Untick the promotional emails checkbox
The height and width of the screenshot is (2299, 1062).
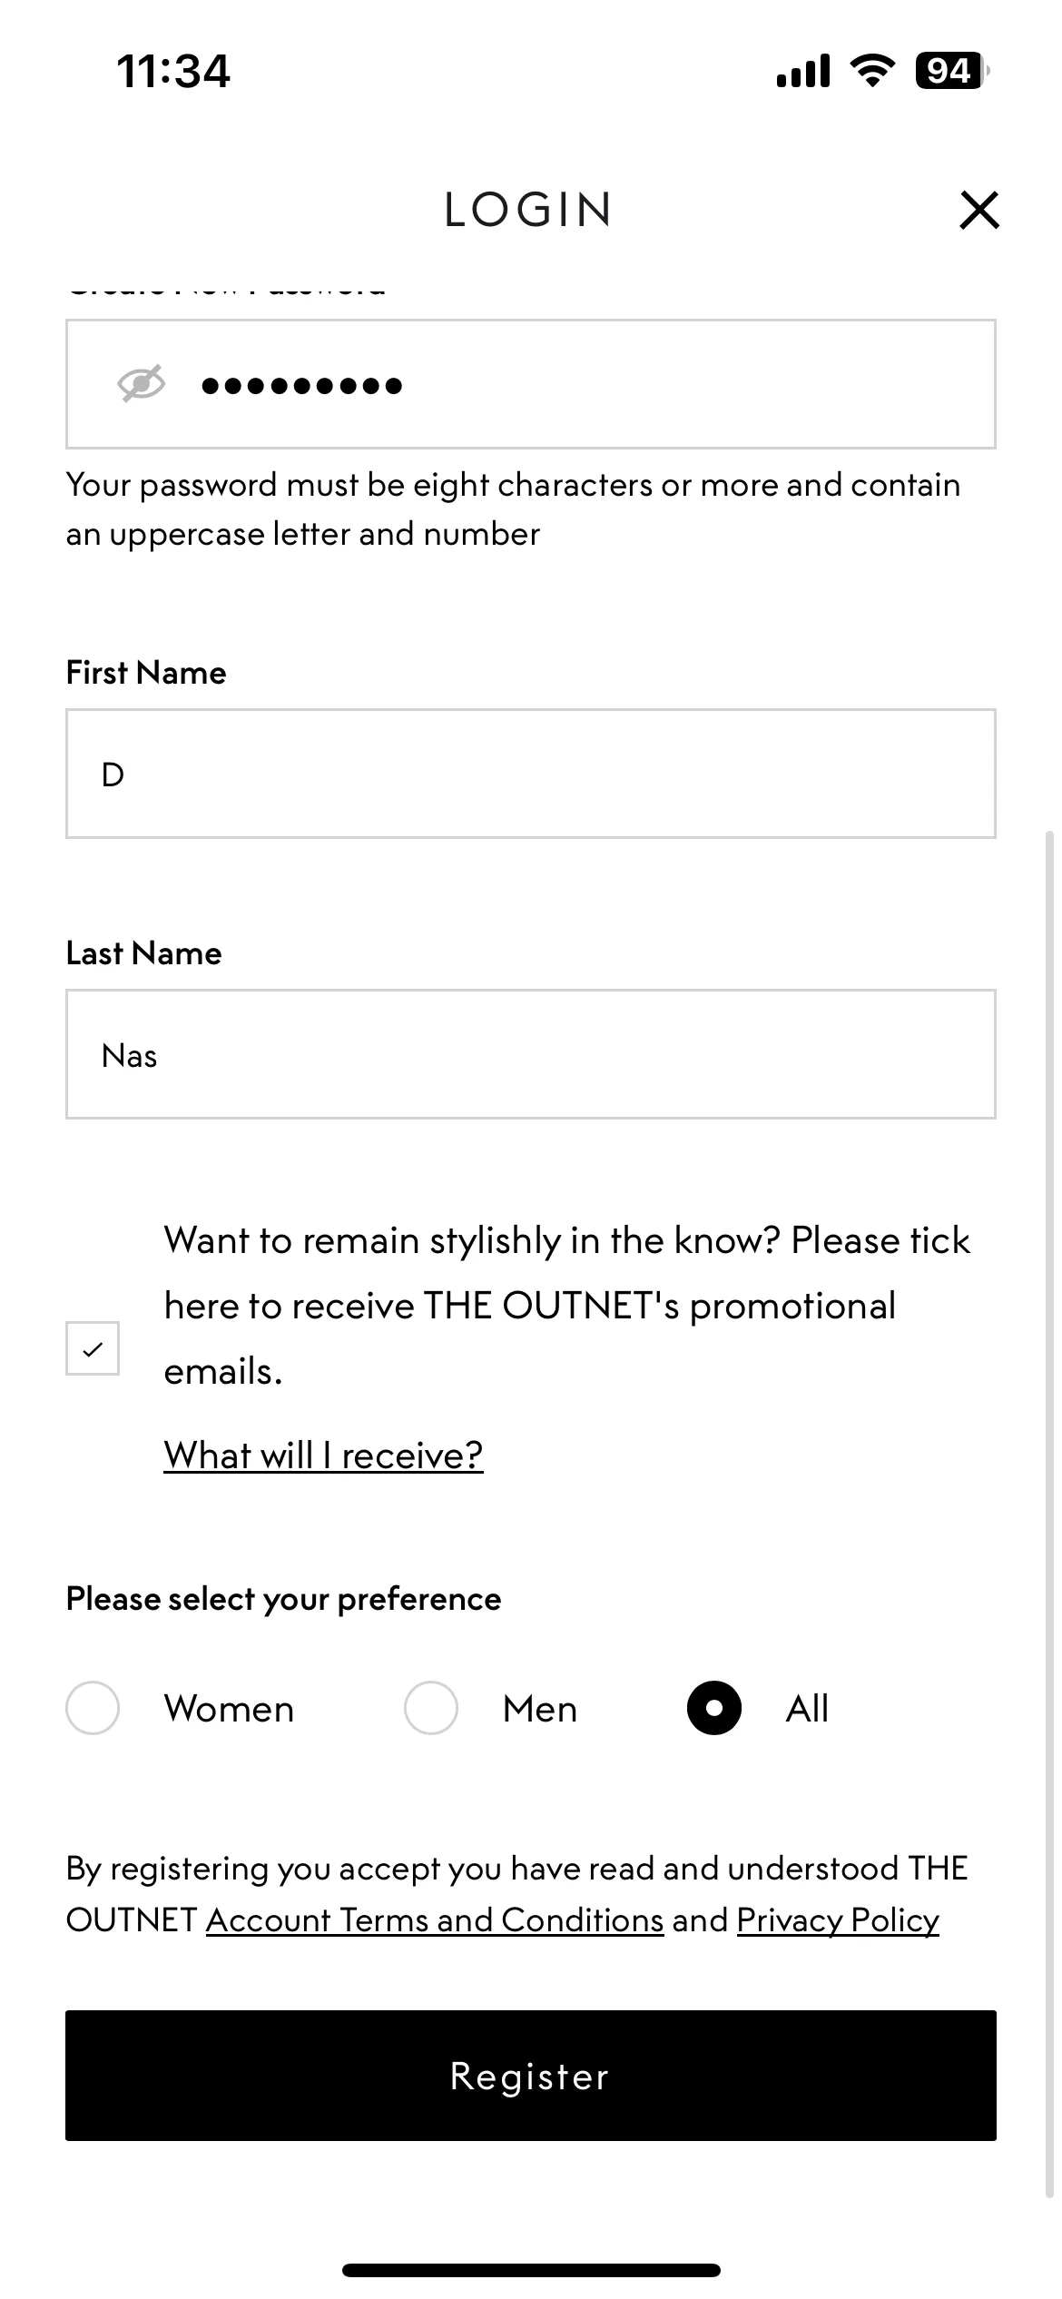93,1348
